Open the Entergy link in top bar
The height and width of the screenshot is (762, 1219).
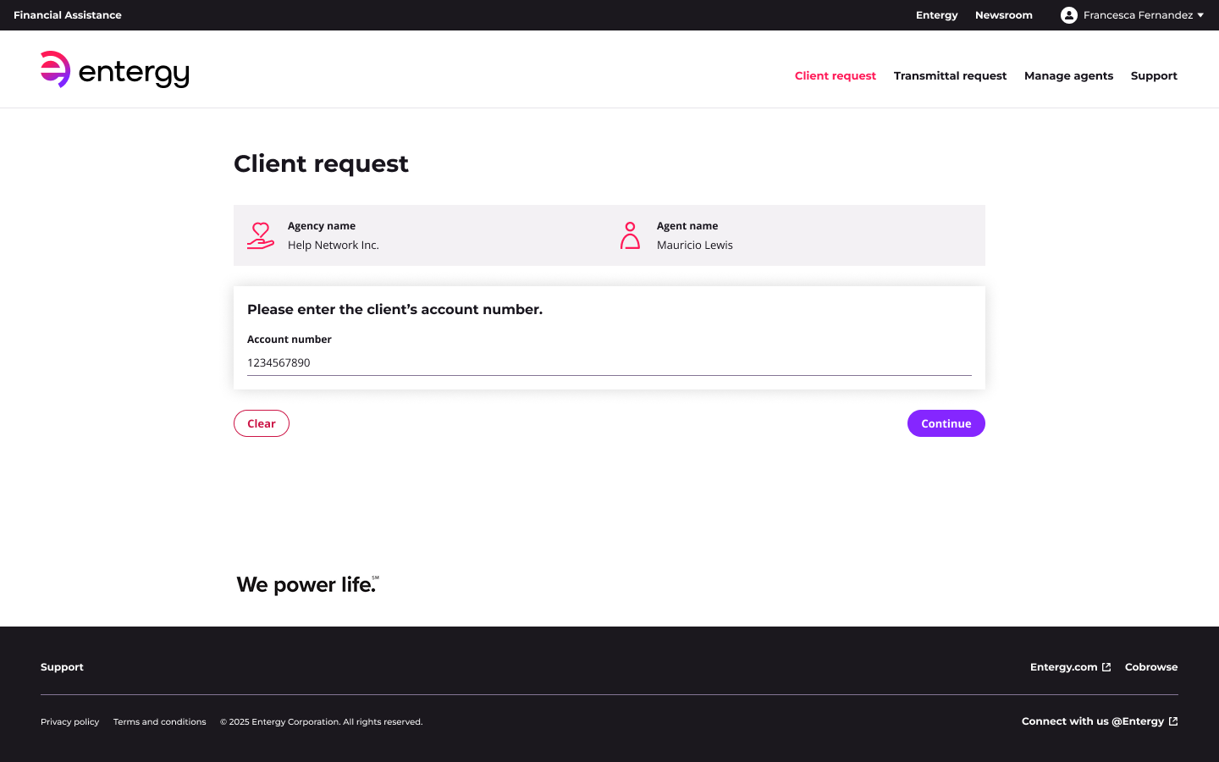pyautogui.click(x=937, y=15)
